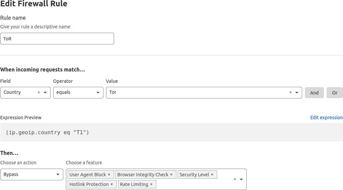Click the Rule name input field
The image size is (343, 190).
(57, 39)
